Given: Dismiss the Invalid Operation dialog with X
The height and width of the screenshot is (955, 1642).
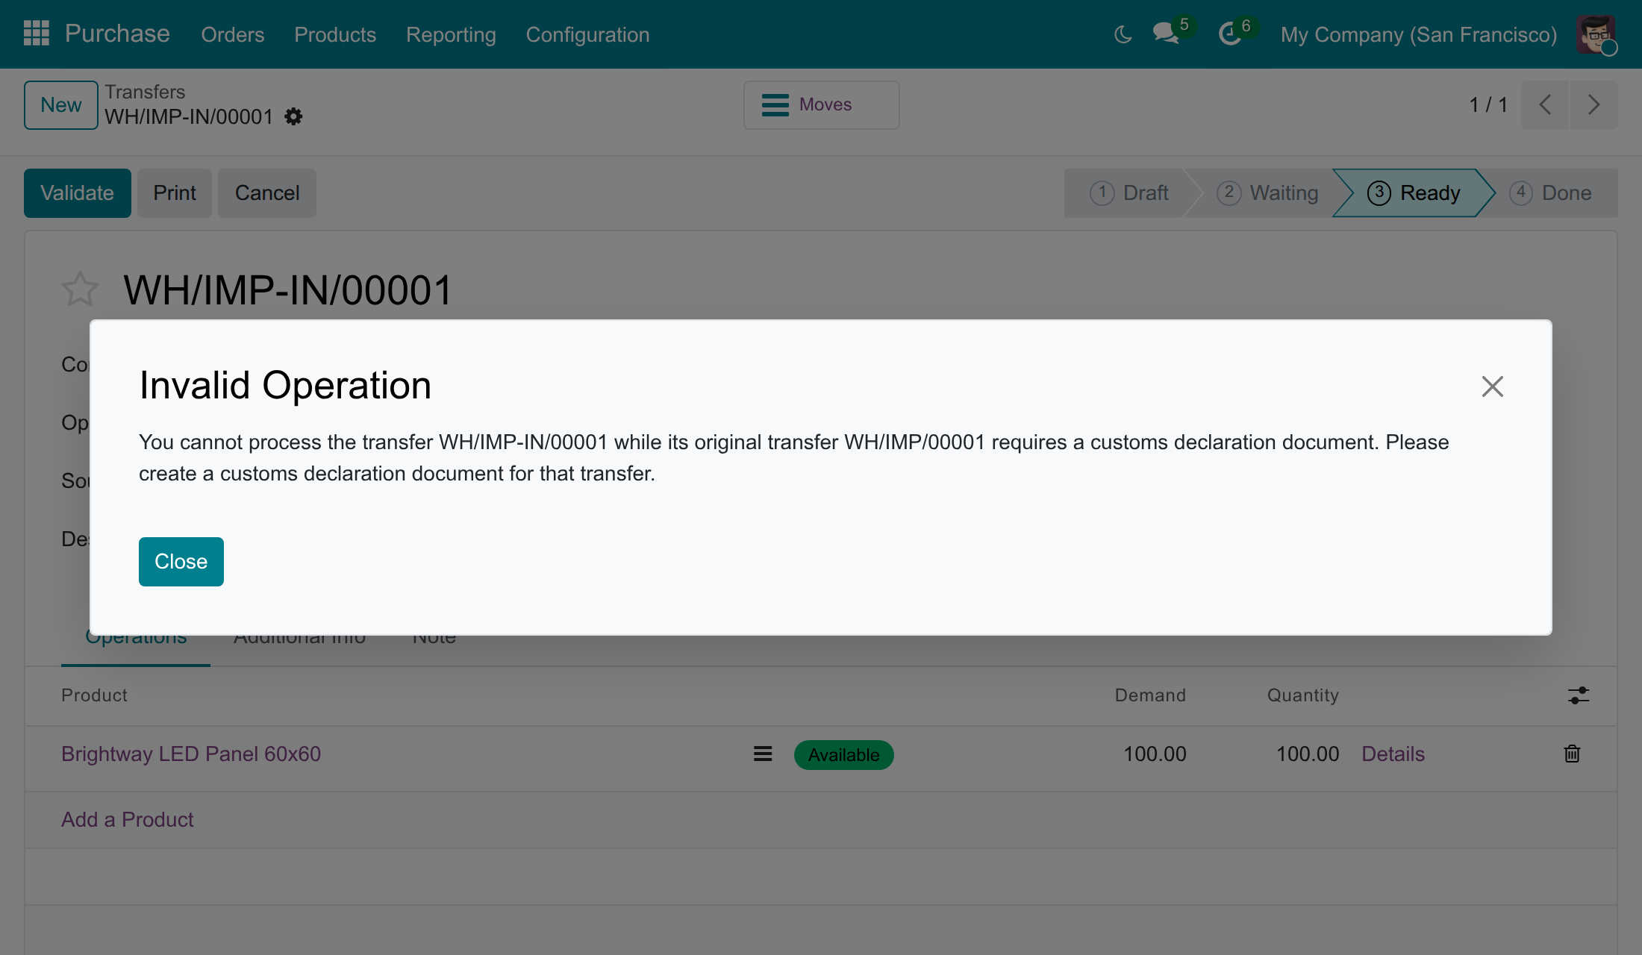Looking at the screenshot, I should coord(1492,386).
